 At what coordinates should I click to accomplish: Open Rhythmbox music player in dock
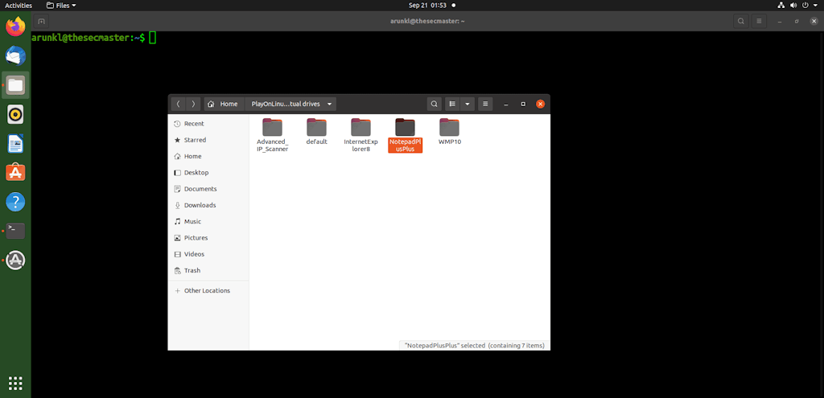pos(16,114)
